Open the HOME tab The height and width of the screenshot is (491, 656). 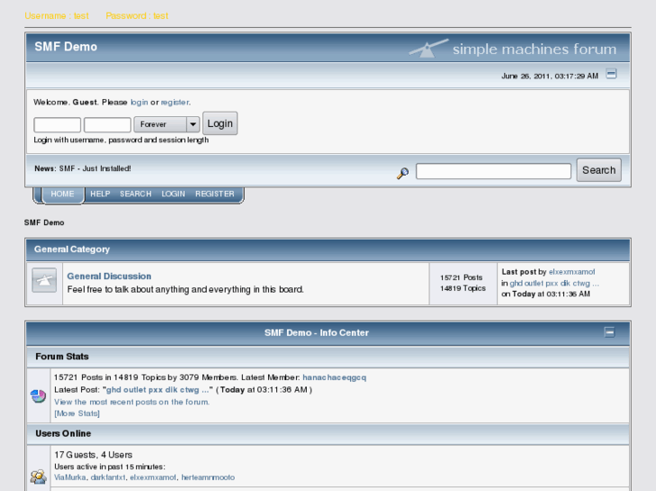[x=62, y=194]
